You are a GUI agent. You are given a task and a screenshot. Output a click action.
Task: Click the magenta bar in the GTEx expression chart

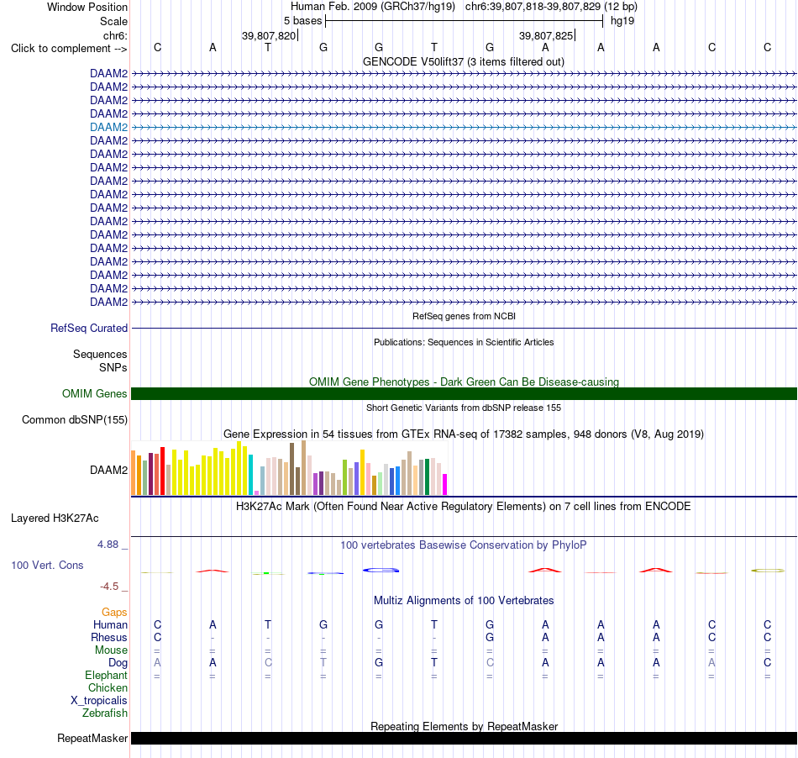click(445, 485)
